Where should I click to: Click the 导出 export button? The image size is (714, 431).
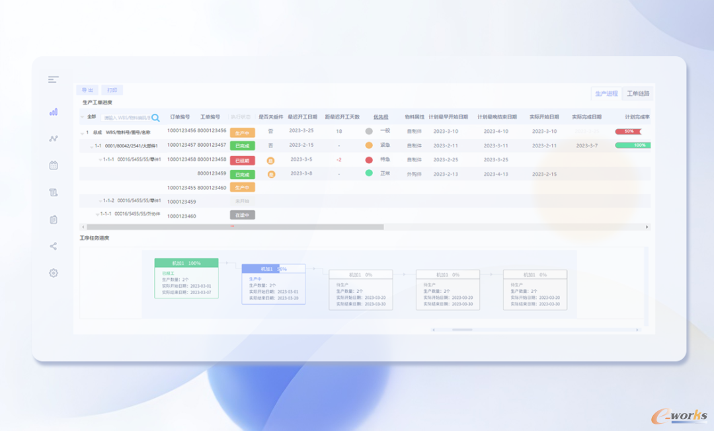(x=87, y=90)
